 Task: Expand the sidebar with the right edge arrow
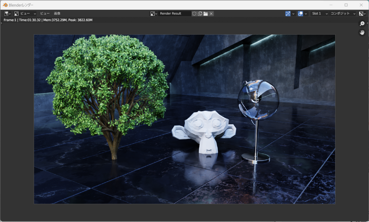click(367, 23)
